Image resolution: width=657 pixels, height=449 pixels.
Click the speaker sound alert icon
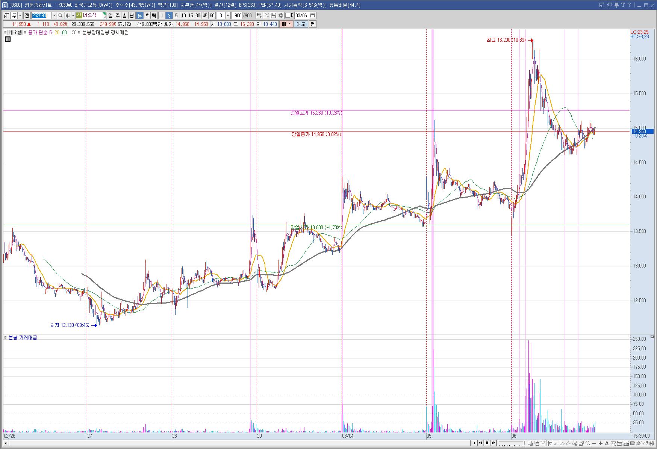[68, 15]
